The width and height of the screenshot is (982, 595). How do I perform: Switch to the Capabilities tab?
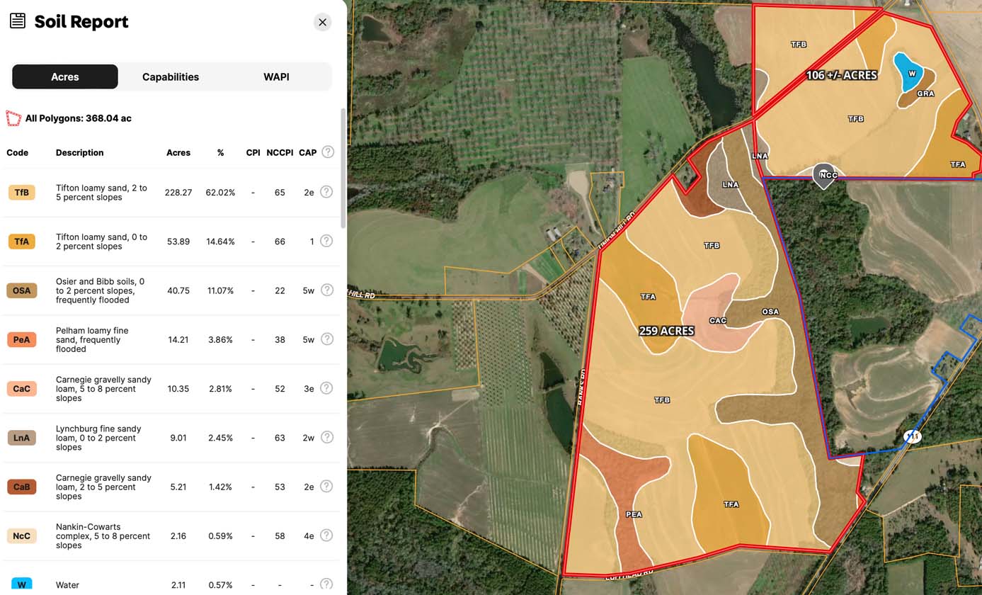pyautogui.click(x=170, y=76)
